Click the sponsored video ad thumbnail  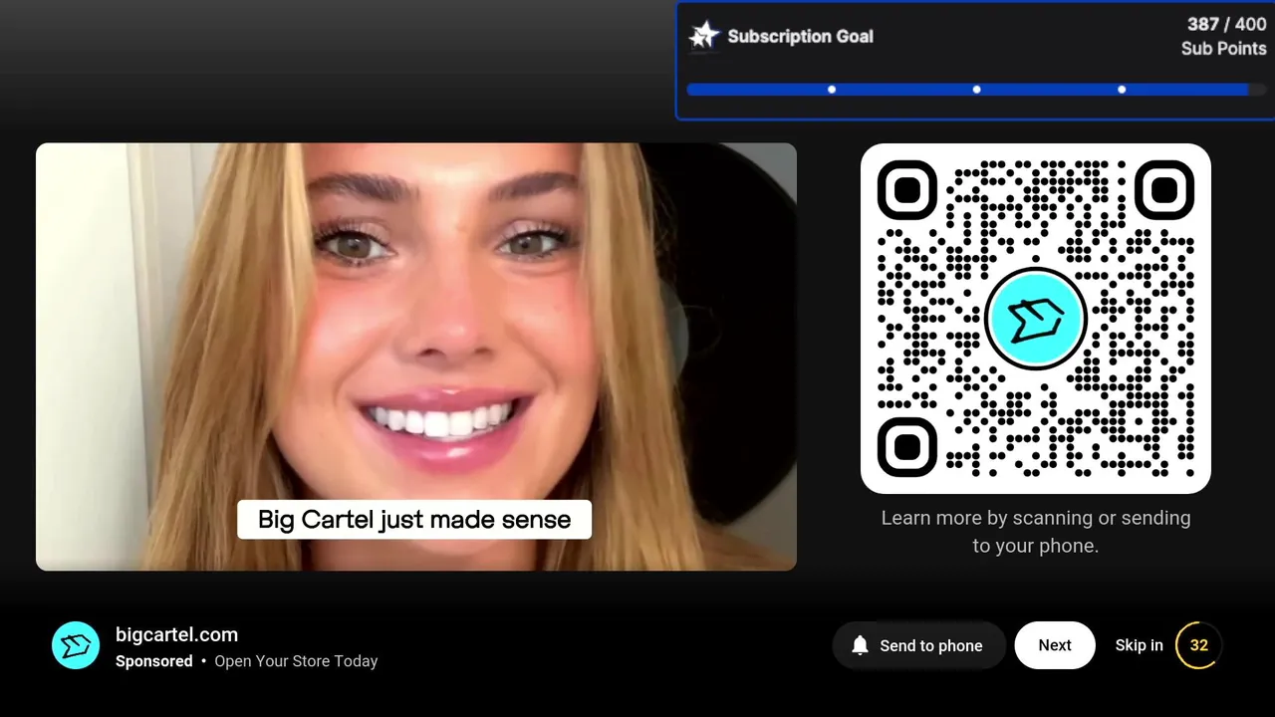point(416,357)
